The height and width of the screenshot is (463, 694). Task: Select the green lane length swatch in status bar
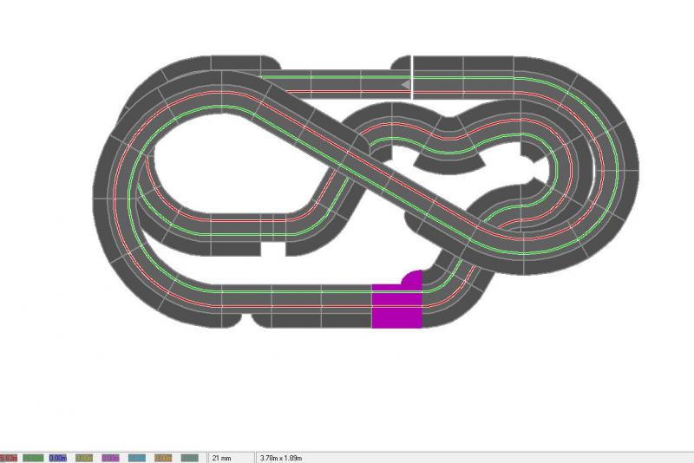click(x=33, y=457)
